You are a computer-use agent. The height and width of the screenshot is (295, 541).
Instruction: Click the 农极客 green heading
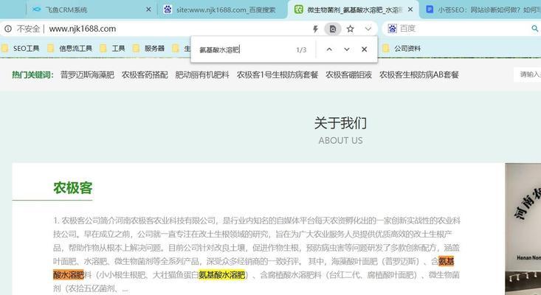[73, 188]
